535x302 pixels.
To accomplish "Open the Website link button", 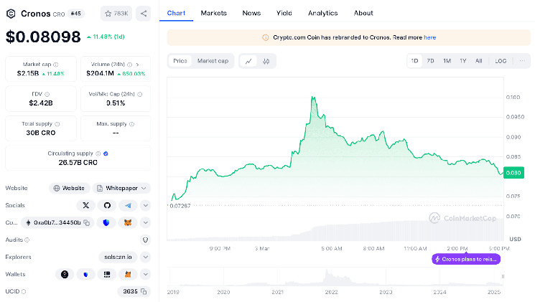I will (x=69, y=188).
